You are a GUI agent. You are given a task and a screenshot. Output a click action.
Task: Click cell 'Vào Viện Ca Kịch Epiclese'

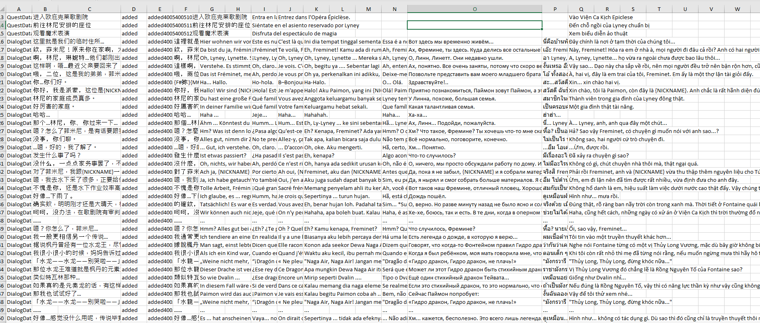[601, 17]
